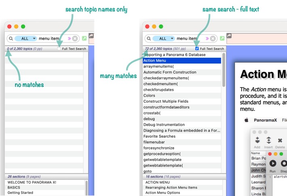Select the checkedarraymenuitems( topic
The image size is (287, 196).
click(x=182, y=78)
